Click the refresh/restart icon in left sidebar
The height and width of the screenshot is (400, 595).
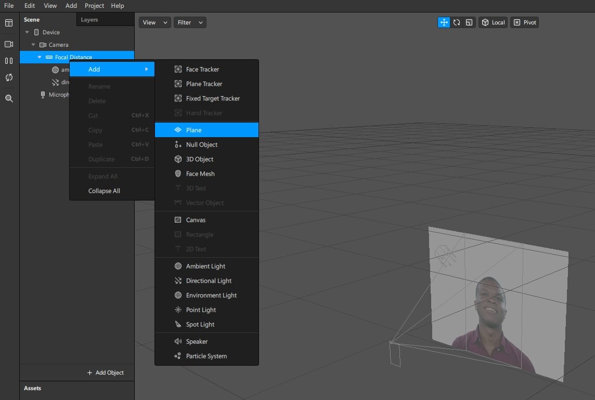[x=9, y=77]
